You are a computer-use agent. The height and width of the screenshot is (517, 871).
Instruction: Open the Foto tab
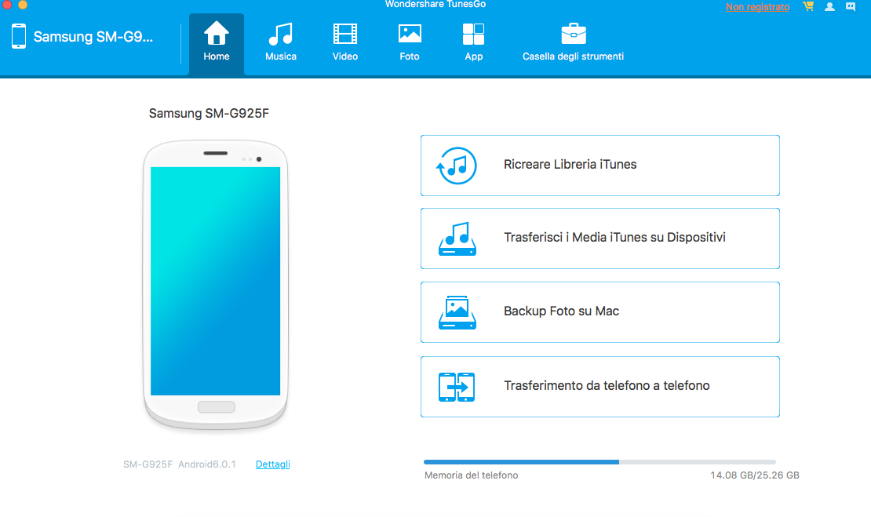click(x=410, y=44)
